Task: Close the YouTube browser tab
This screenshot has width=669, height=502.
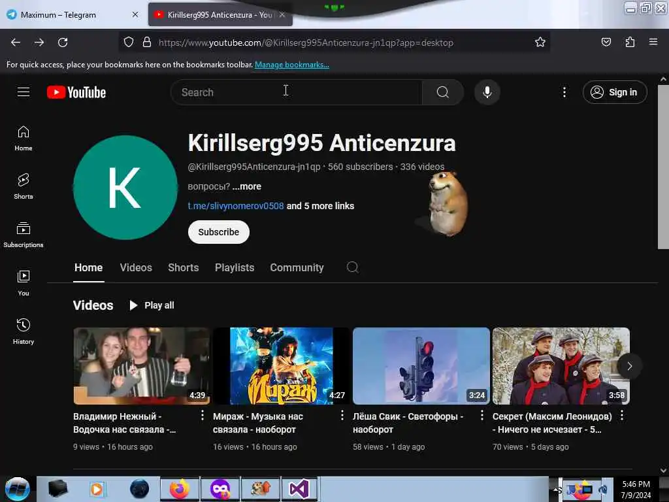Action: tap(282, 14)
